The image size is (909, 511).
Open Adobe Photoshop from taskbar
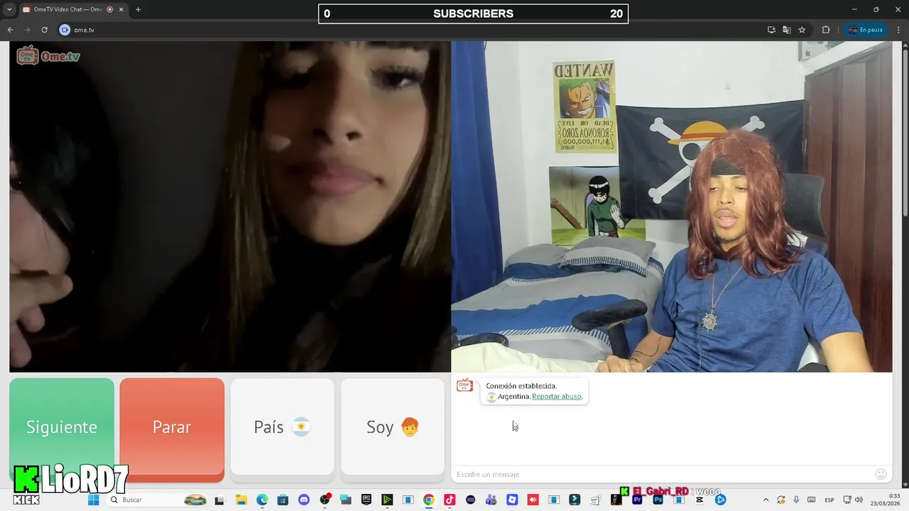click(658, 500)
